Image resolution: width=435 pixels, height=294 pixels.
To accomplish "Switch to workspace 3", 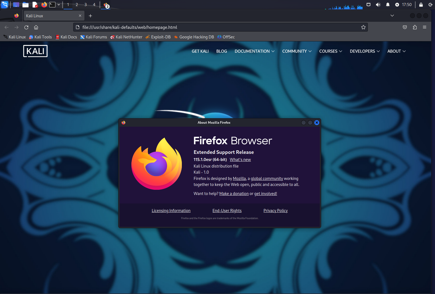I will coord(86,5).
